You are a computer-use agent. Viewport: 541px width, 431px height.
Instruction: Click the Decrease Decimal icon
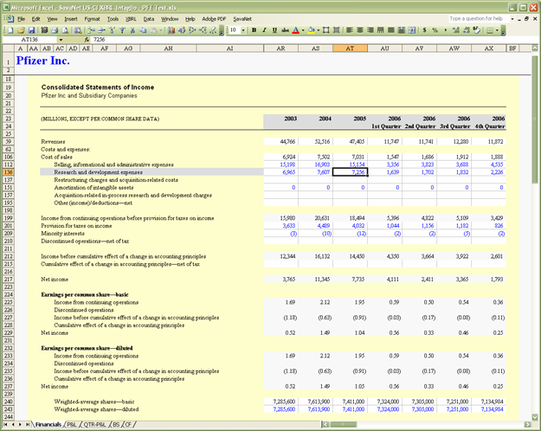467,30
